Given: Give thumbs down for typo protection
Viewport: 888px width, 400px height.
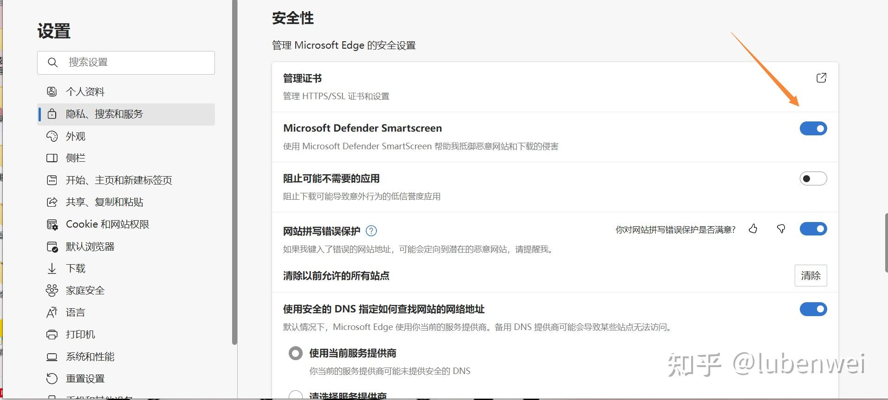Looking at the screenshot, I should (781, 229).
